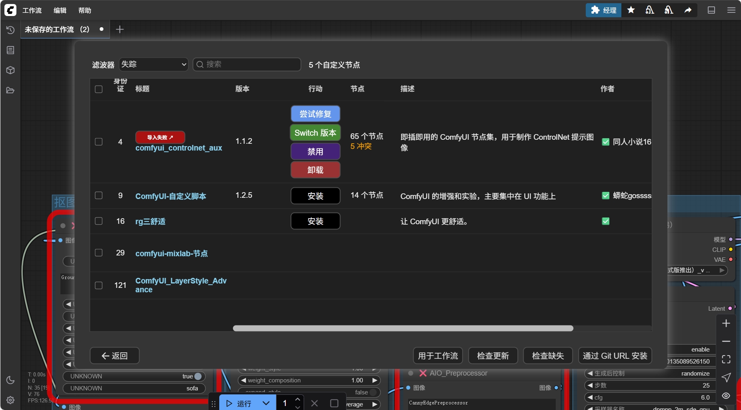Open the hamburger menu at top right

click(x=731, y=10)
